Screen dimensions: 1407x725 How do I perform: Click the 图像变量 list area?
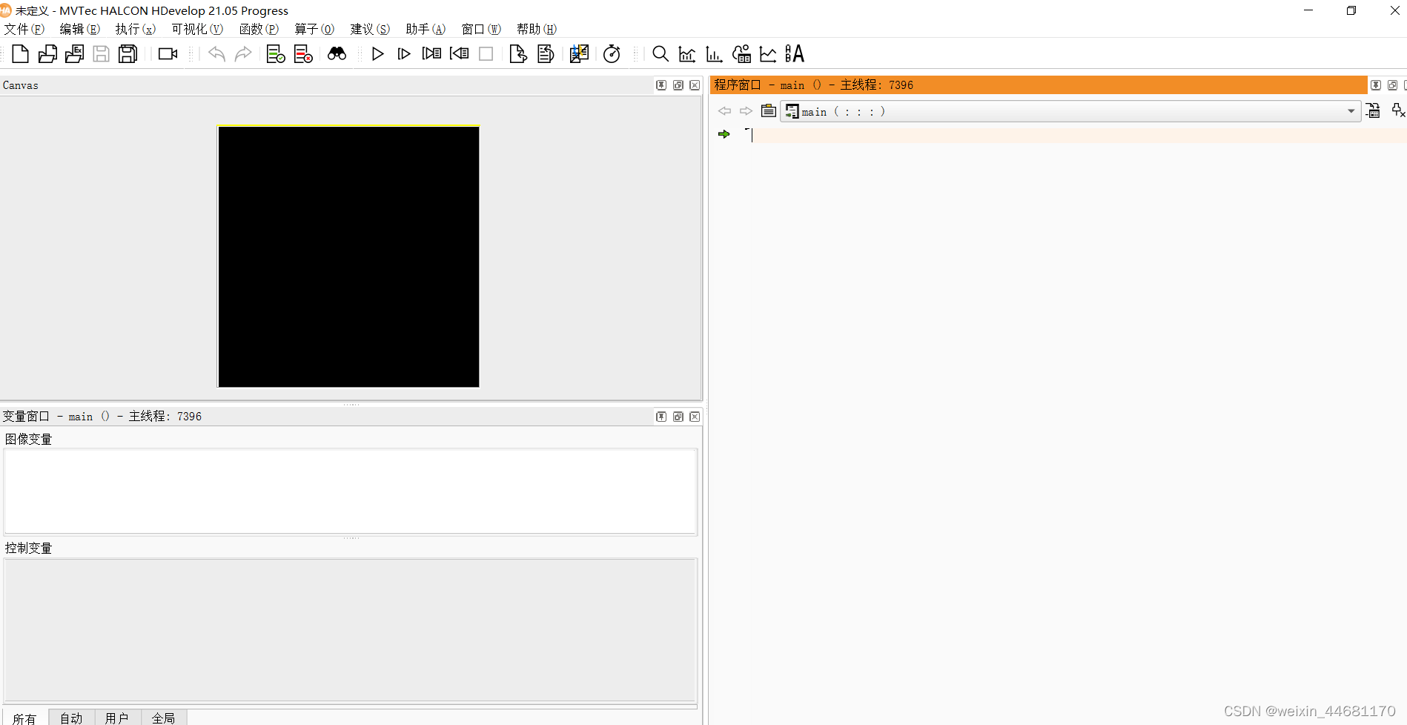point(351,491)
